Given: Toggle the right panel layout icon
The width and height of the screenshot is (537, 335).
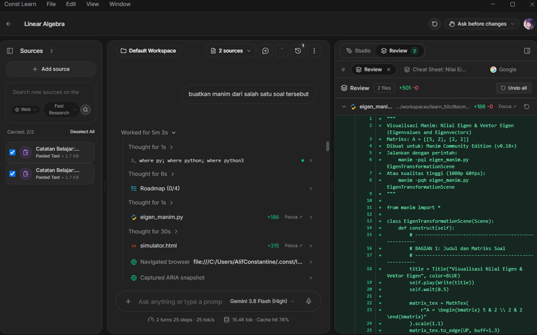Looking at the screenshot, I should tap(527, 51).
